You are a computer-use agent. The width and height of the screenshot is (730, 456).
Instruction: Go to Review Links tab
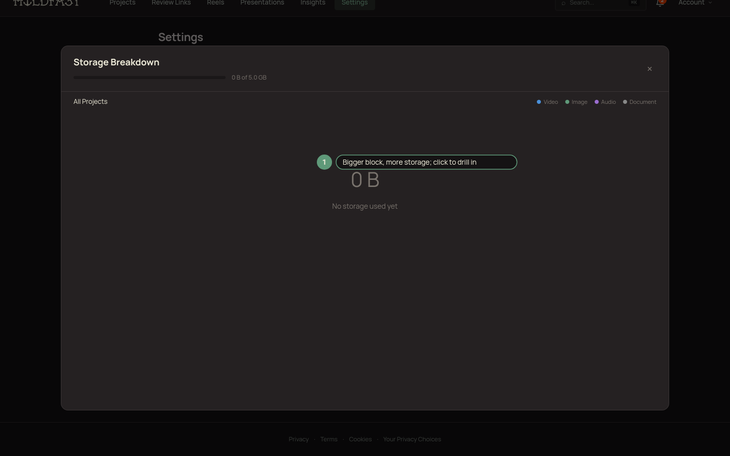click(171, 3)
